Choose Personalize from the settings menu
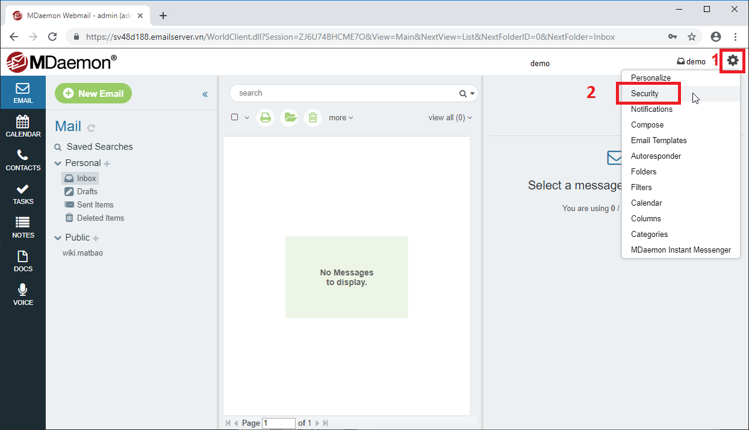This screenshot has height=430, width=749. click(x=651, y=78)
